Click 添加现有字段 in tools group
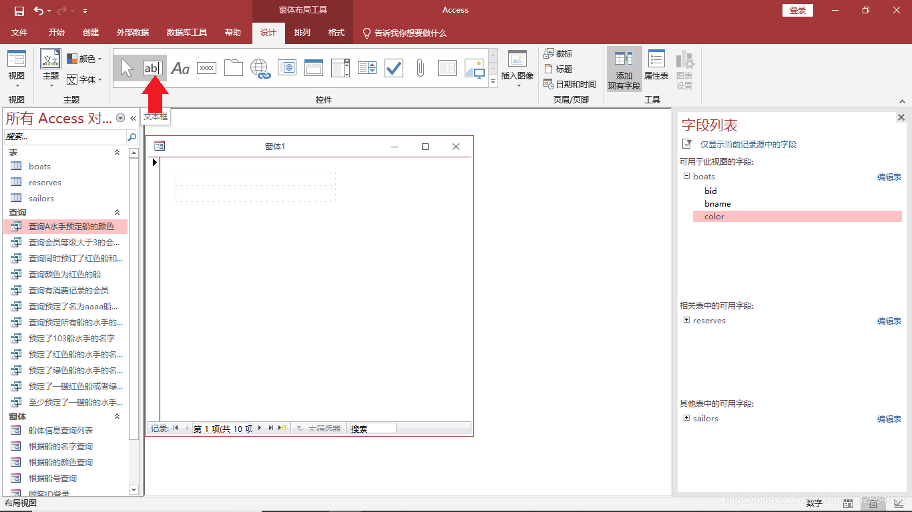 click(x=624, y=69)
